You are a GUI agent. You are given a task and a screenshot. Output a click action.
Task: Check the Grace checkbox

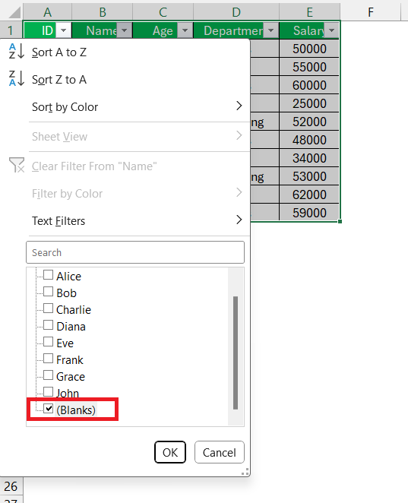[48, 375]
